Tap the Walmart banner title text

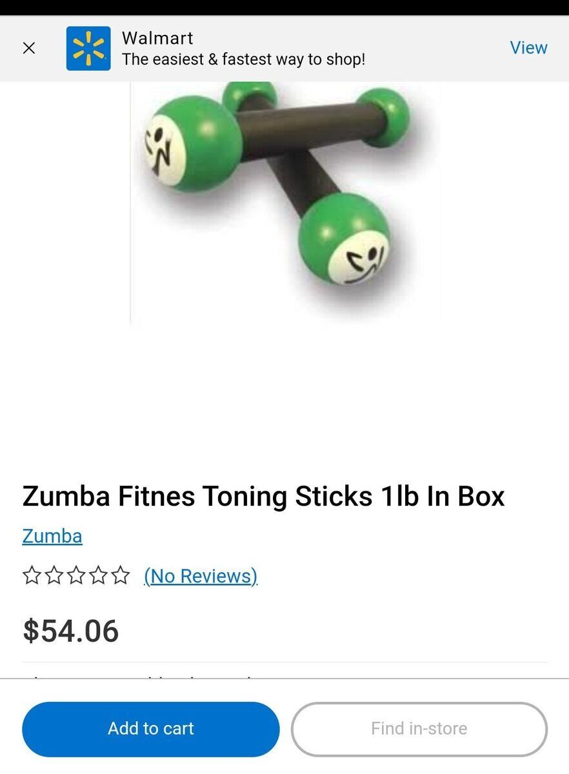click(x=157, y=38)
